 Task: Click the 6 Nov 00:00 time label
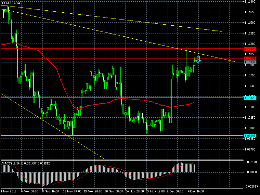coord(30,191)
